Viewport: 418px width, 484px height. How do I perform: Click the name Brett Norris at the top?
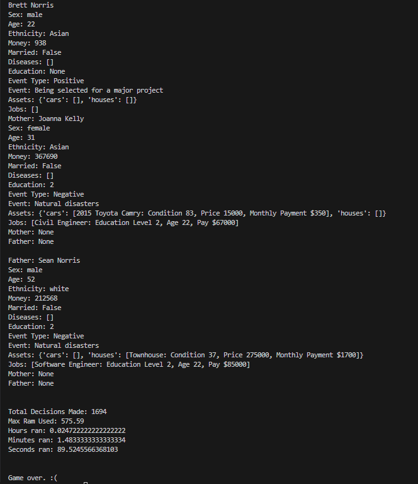pos(31,5)
